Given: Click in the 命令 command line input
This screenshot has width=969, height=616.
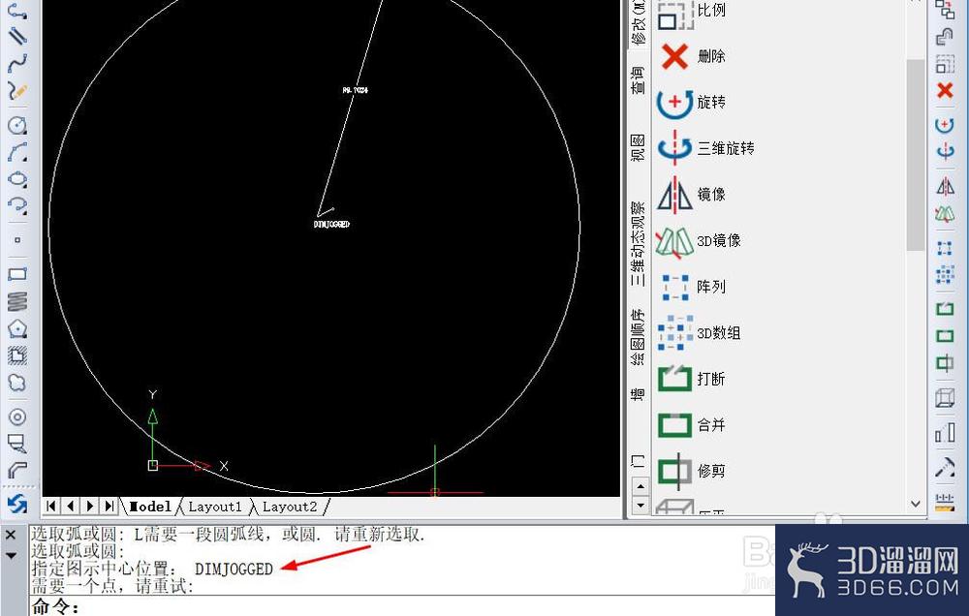Looking at the screenshot, I should (402, 606).
